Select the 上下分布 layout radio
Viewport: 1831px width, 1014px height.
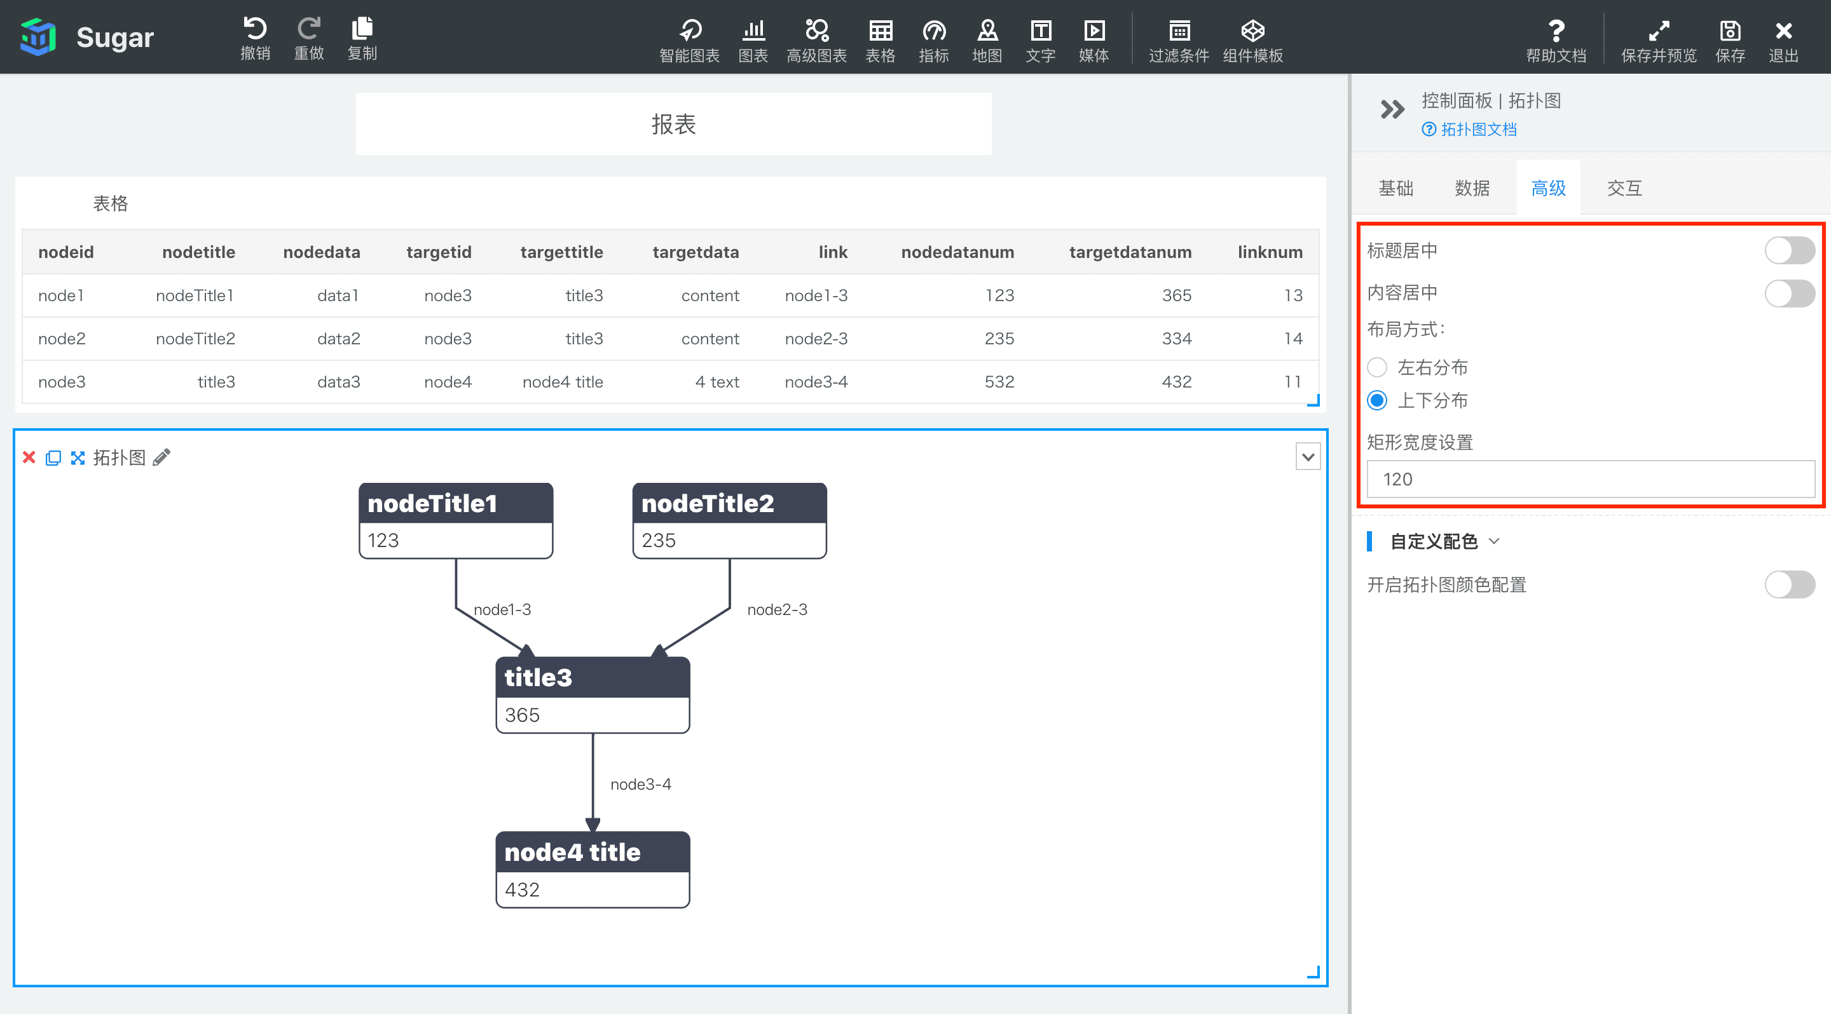1377,400
